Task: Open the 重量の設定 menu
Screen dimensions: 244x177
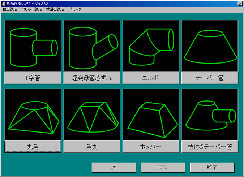Action: click(x=55, y=9)
